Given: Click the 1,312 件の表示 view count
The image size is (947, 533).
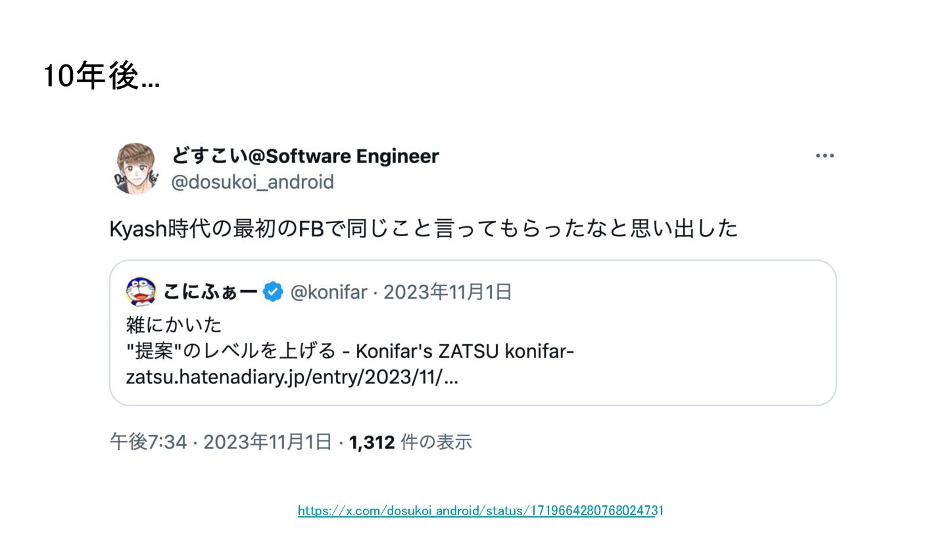Looking at the screenshot, I should (x=410, y=442).
